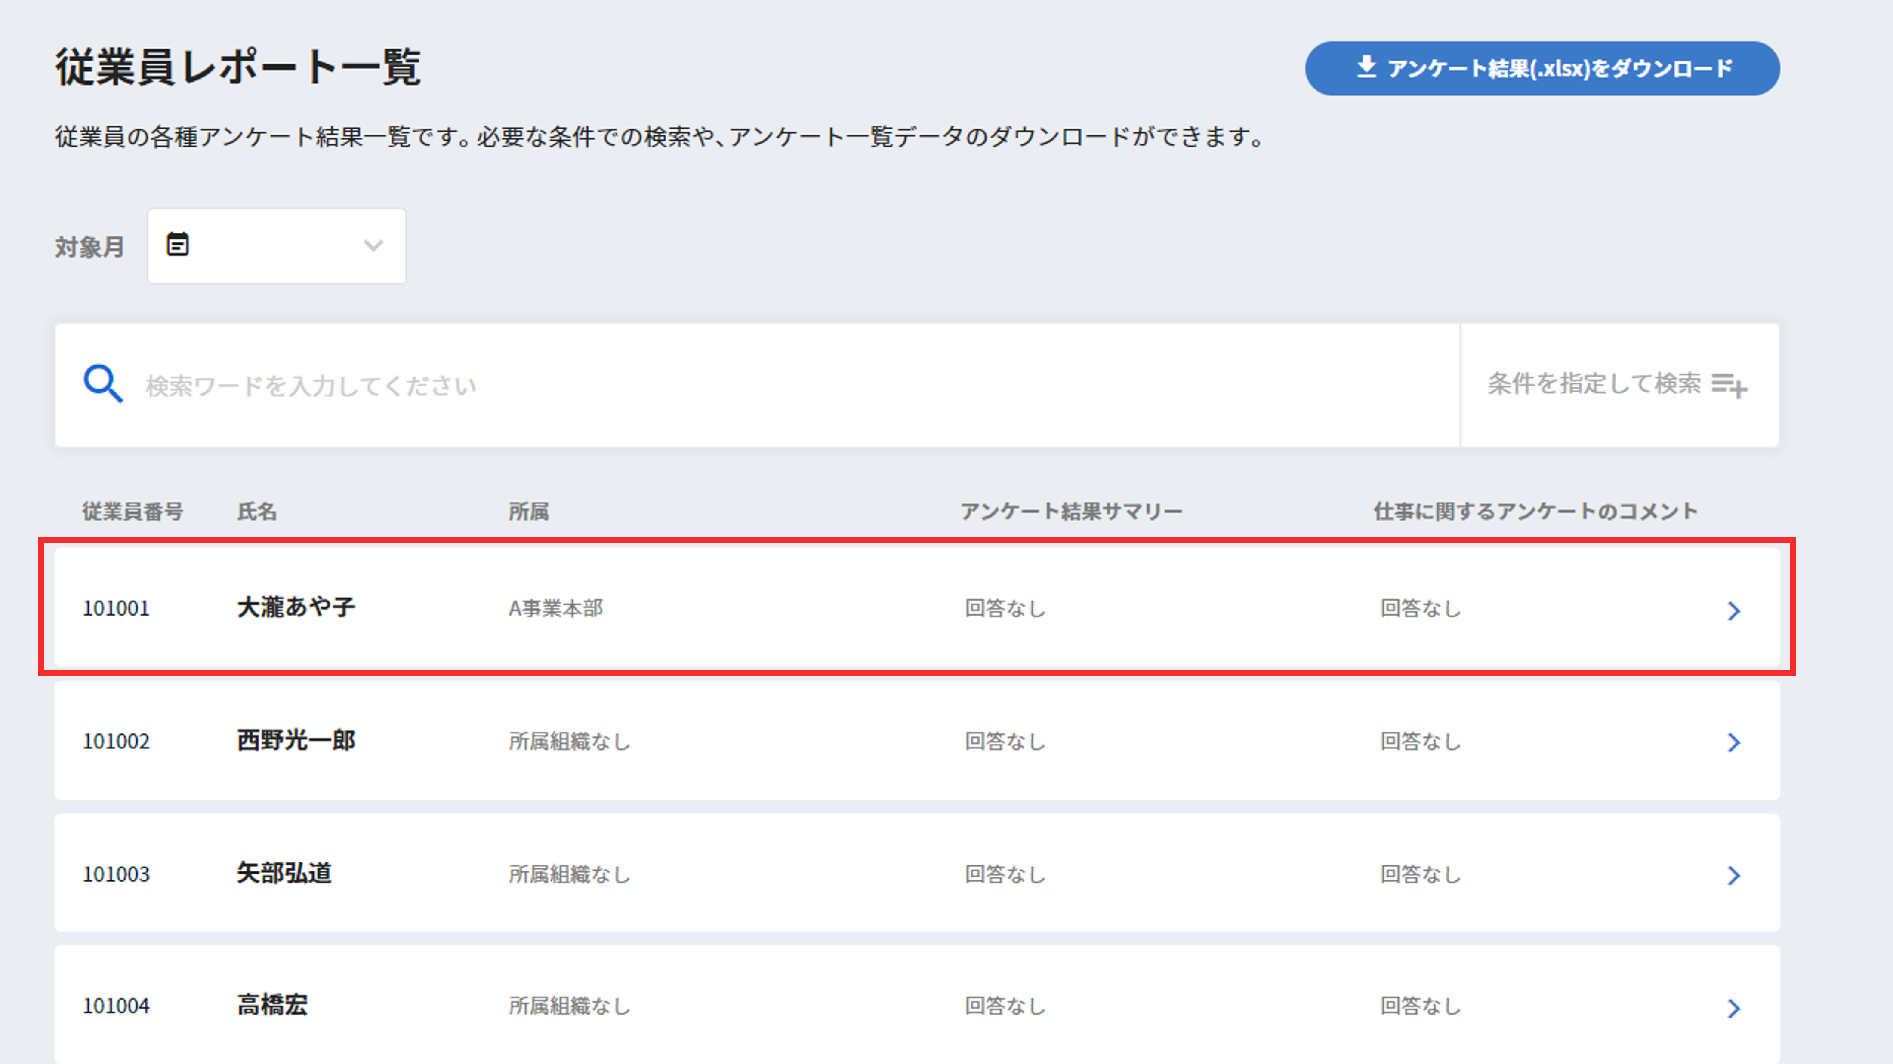The height and width of the screenshot is (1064, 1893).
Task: Open 大瀧あや子 row via right chevron
Action: [1733, 610]
